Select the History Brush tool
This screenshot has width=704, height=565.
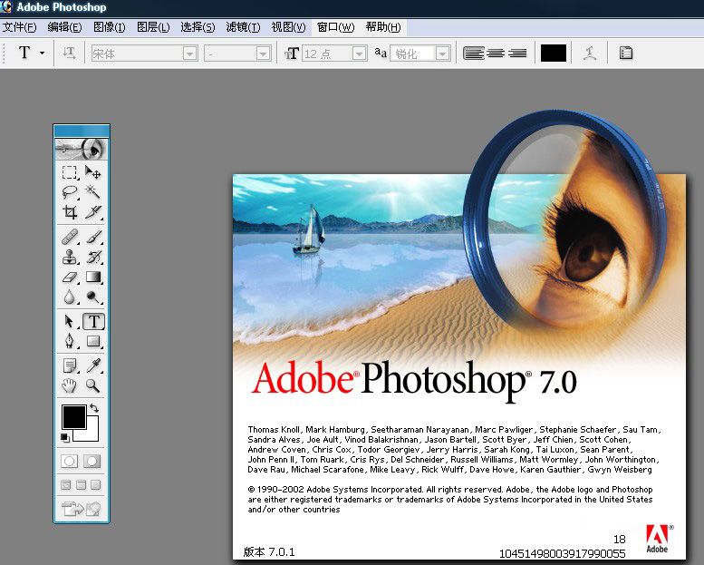coord(93,257)
